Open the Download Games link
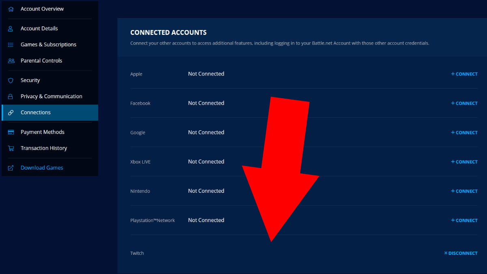Viewport: 487px width, 274px height. pyautogui.click(x=42, y=168)
